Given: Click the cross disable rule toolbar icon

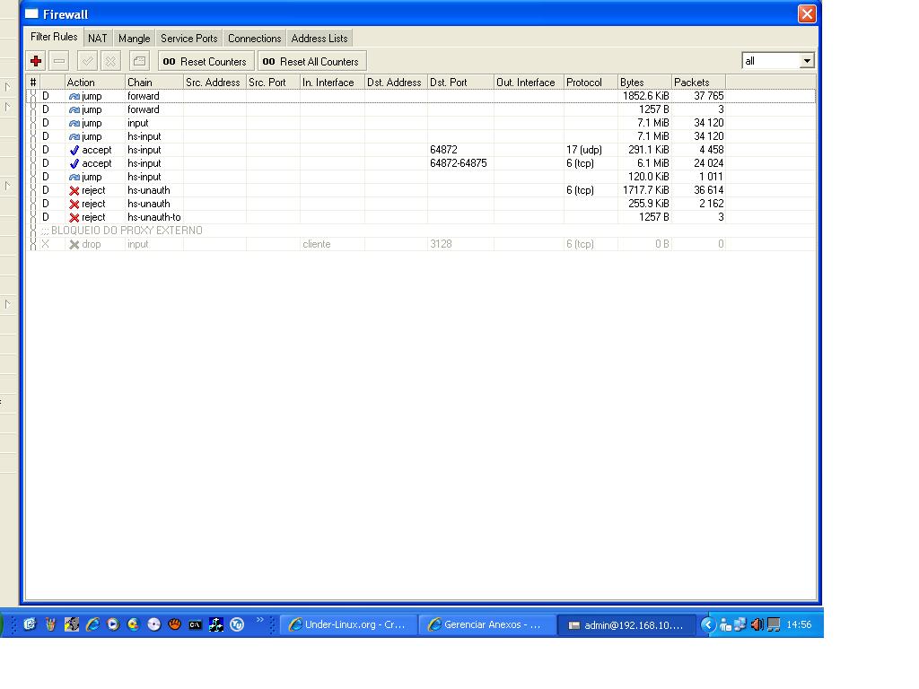Looking at the screenshot, I should click(x=110, y=61).
